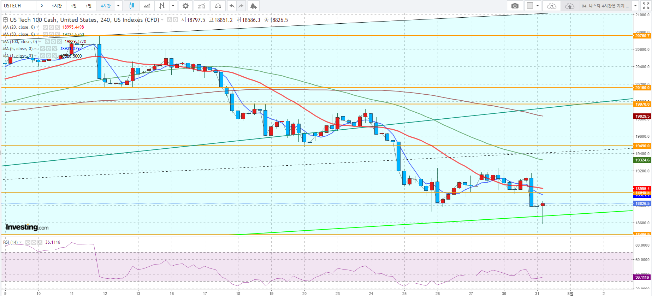The width and height of the screenshot is (652, 296).
Task: Click the 18826.5 current price label
Action: pyautogui.click(x=642, y=203)
